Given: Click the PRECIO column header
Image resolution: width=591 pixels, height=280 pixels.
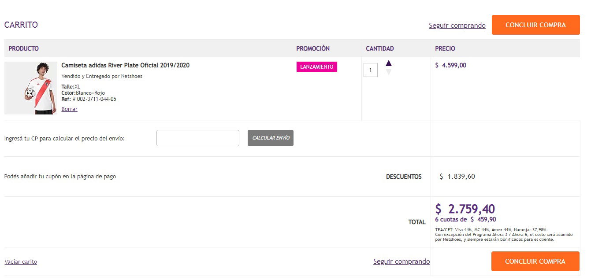Looking at the screenshot, I should (x=445, y=48).
